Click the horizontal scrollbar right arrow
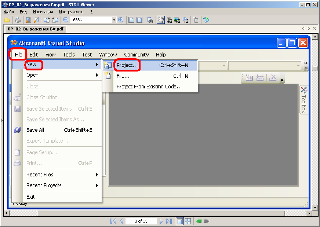This screenshot has width=320, height=227. point(309,213)
